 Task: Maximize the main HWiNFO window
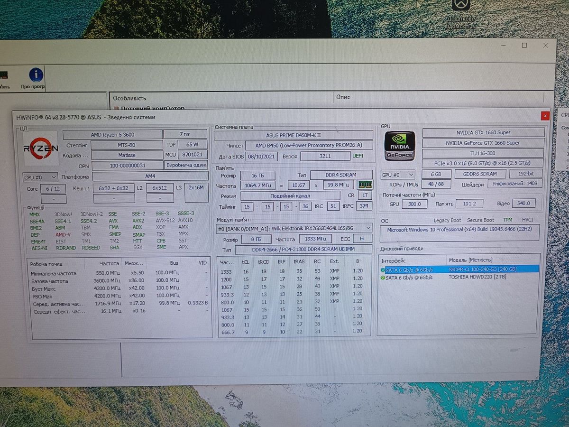pyautogui.click(x=524, y=46)
